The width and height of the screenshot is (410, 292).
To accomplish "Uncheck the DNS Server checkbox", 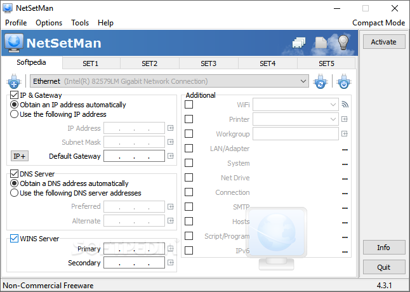I will point(14,174).
